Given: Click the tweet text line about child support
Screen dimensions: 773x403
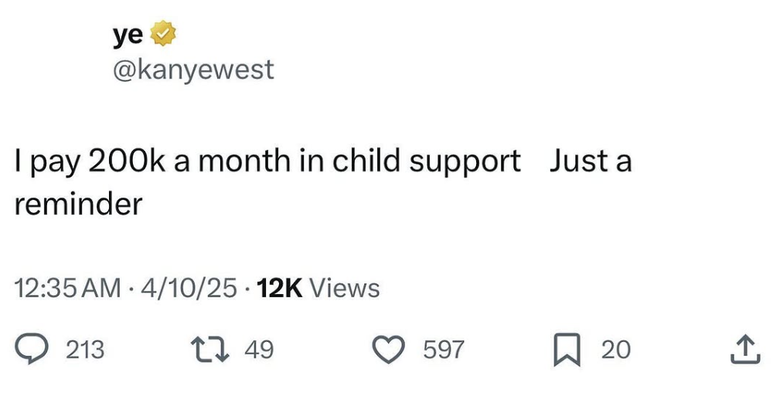Looking at the screenshot, I should coord(267,163).
